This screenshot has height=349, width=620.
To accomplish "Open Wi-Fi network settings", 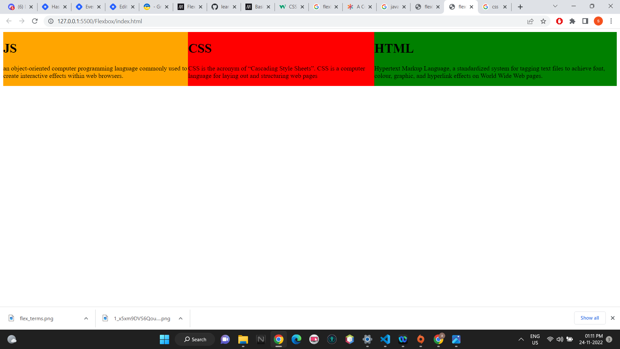I will click(x=550, y=339).
